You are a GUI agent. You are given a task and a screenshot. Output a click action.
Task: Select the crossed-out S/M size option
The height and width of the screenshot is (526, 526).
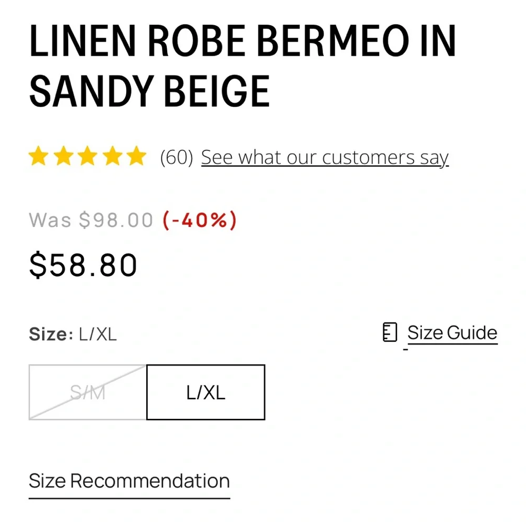(88, 392)
